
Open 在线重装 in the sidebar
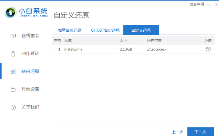pos(30,36)
